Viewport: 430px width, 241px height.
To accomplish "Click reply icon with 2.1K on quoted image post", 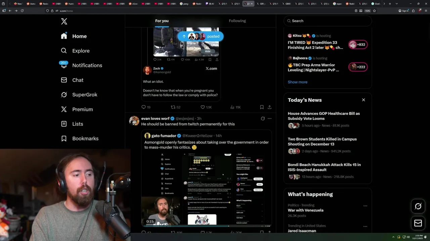I will coord(157,60).
